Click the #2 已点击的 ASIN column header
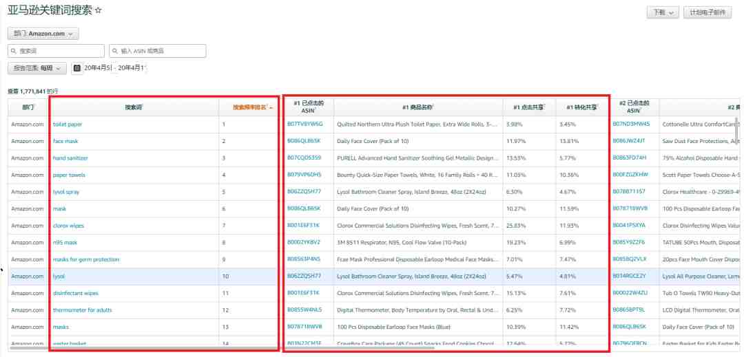Screen dimensions: 744x357 click(x=634, y=107)
